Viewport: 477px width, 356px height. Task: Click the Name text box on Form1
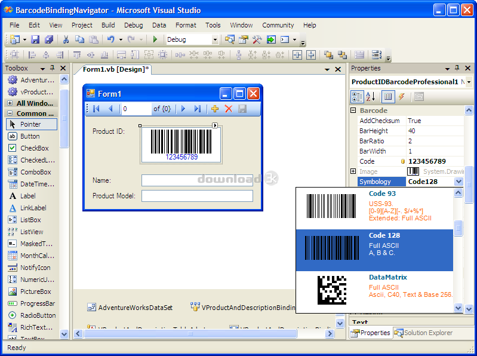click(197, 180)
